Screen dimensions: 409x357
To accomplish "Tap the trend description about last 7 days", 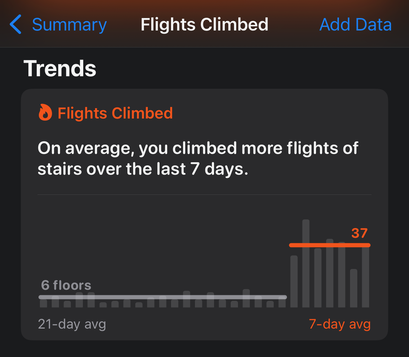I will [x=198, y=159].
